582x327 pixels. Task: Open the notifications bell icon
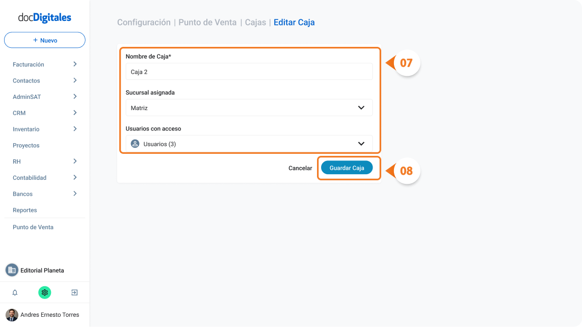(15, 292)
